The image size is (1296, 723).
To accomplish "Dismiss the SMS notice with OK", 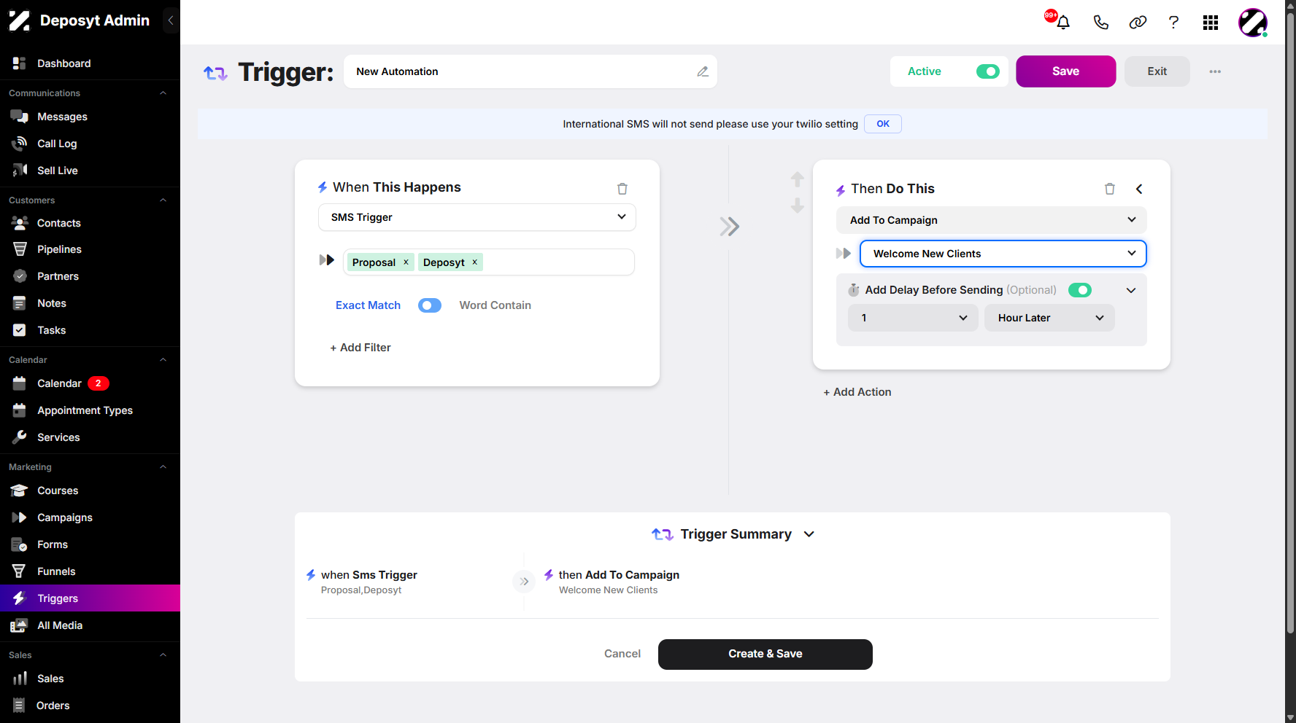I will click(x=883, y=124).
